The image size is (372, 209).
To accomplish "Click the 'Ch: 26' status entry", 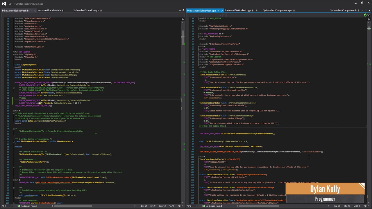I will (346, 206).
